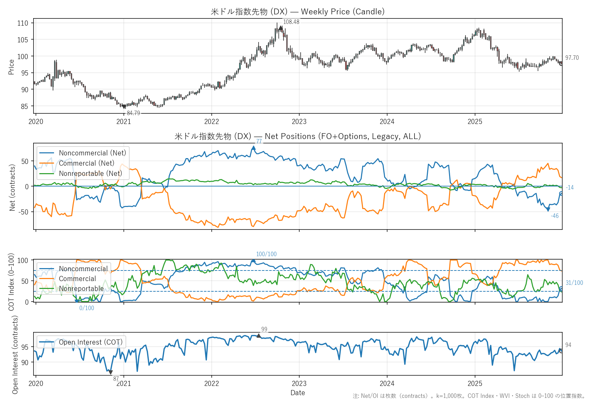Click the open interest low marker labeled 87

(110, 372)
